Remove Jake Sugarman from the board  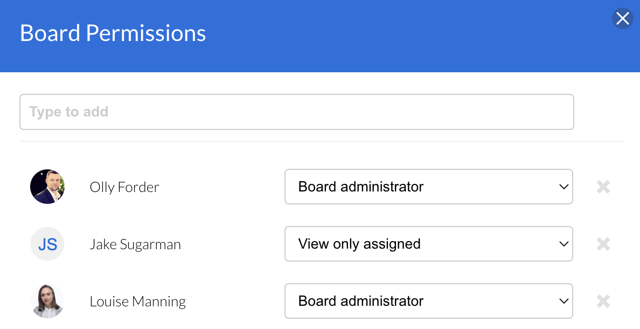(603, 244)
